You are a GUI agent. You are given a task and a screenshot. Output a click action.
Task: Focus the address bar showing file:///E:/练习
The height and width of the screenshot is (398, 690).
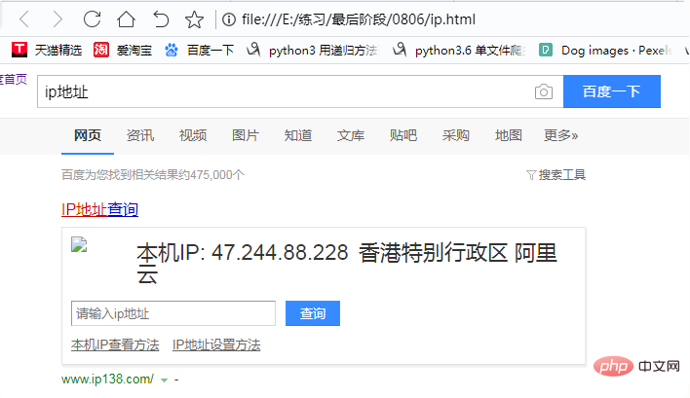pyautogui.click(x=359, y=19)
